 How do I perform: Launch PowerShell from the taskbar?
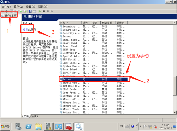tap(28, 127)
